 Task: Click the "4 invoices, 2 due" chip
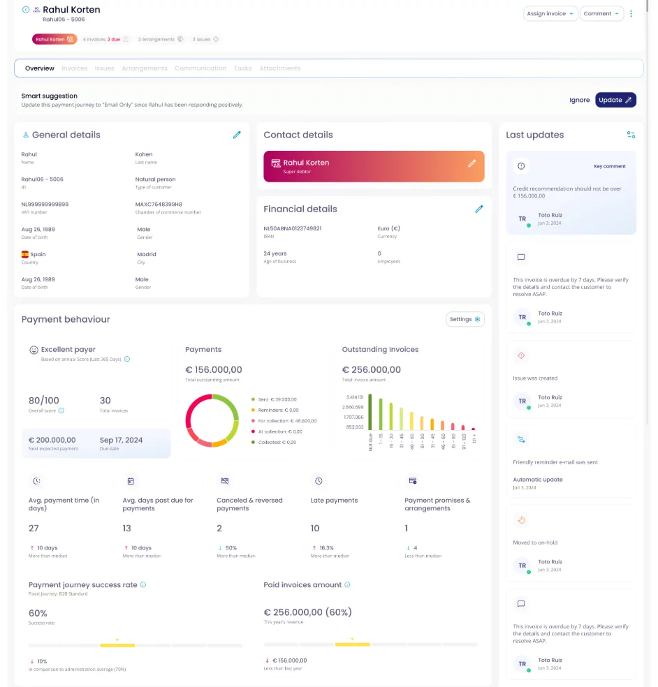105,39
